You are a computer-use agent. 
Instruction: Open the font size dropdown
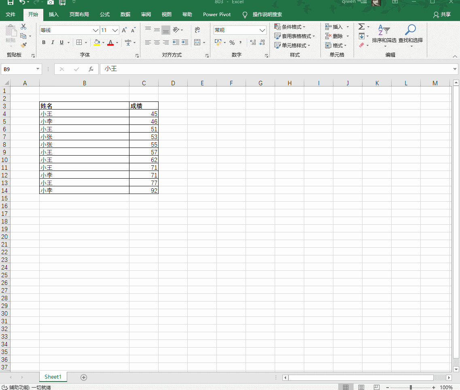pos(115,30)
